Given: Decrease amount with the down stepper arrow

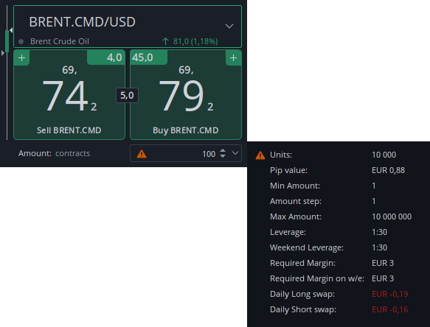Looking at the screenshot, I should click(223, 156).
